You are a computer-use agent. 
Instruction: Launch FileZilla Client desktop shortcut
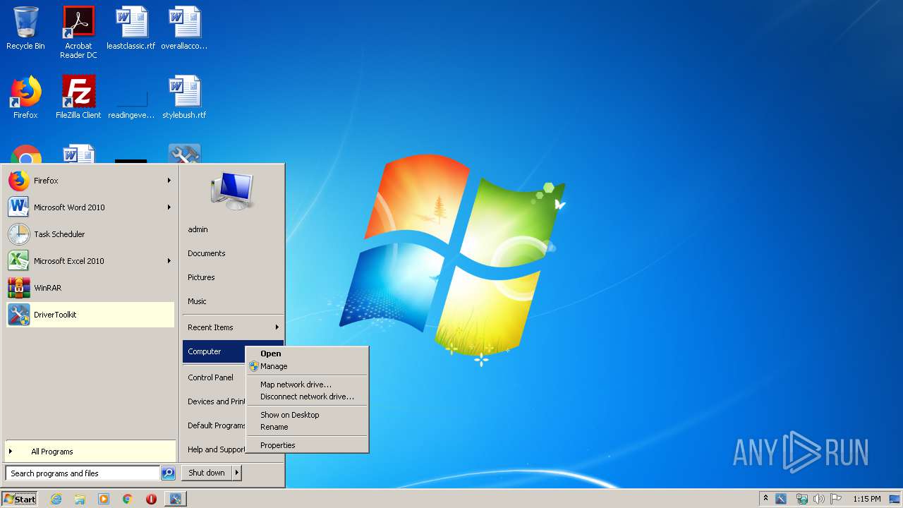[x=78, y=97]
